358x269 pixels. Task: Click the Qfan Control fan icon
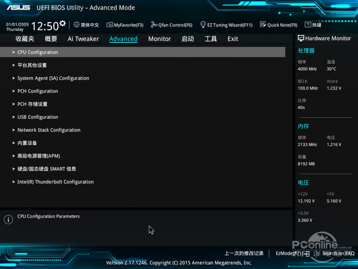154,25
